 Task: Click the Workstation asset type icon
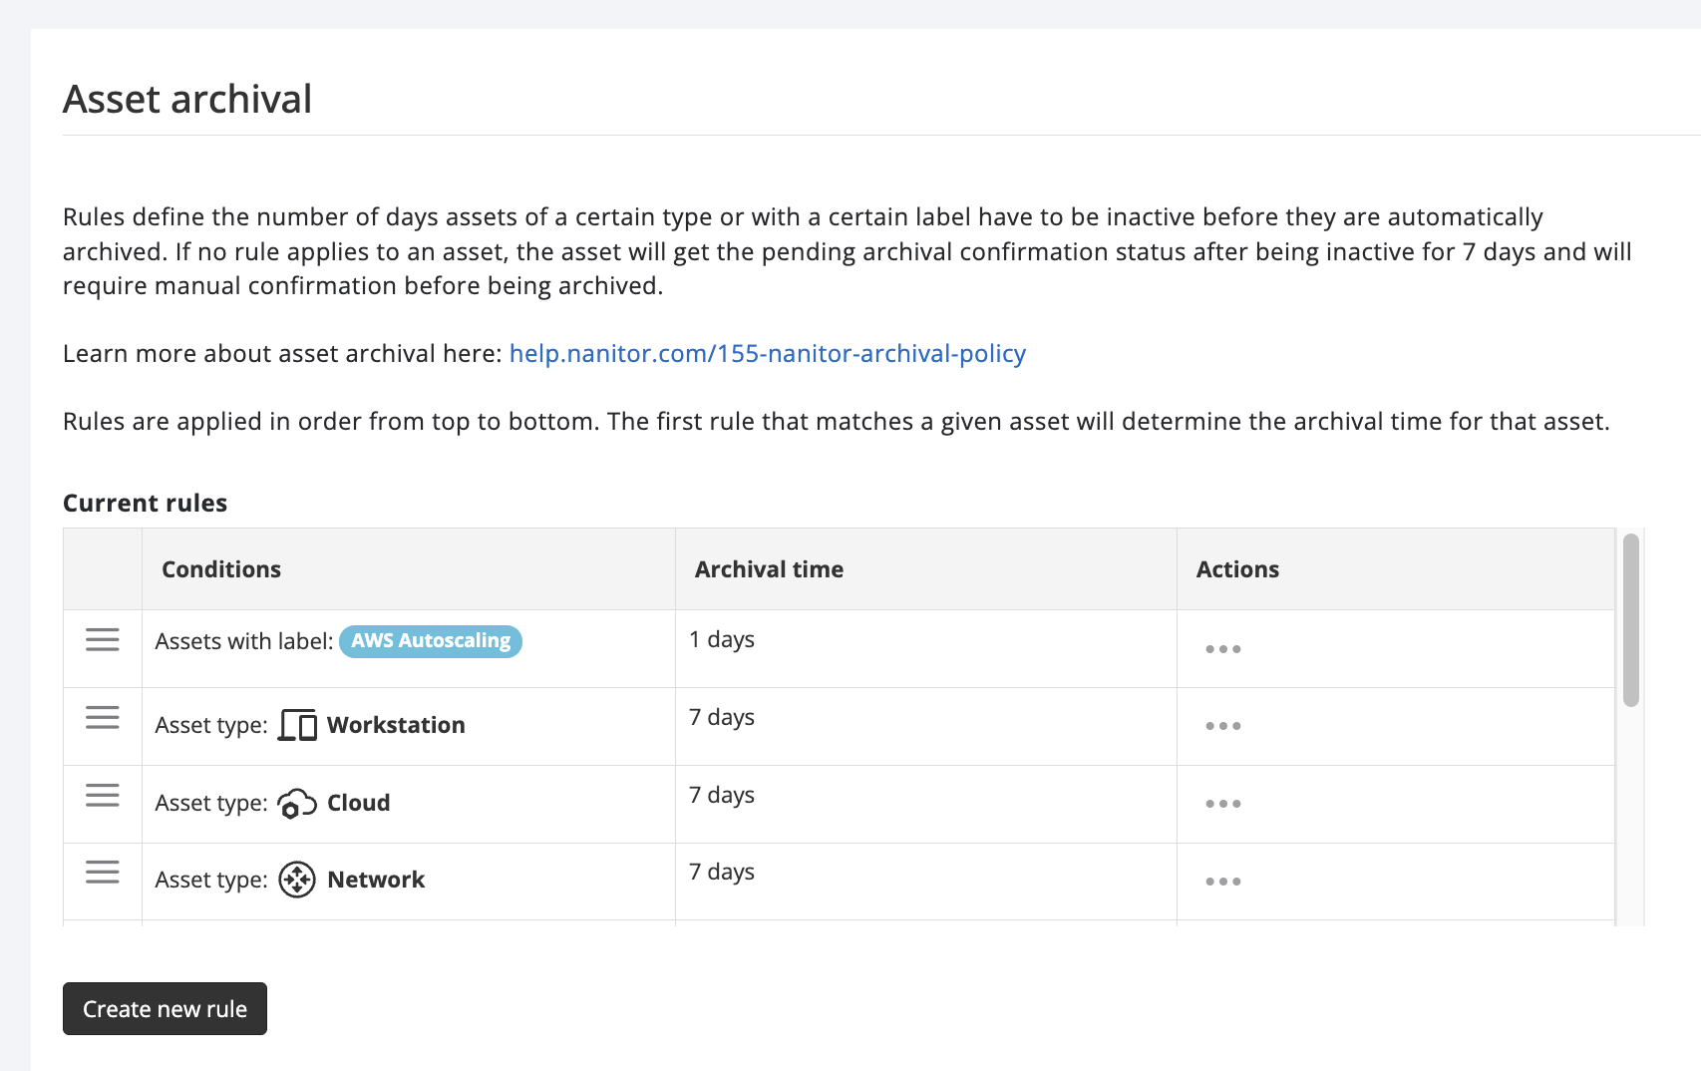coord(297,725)
